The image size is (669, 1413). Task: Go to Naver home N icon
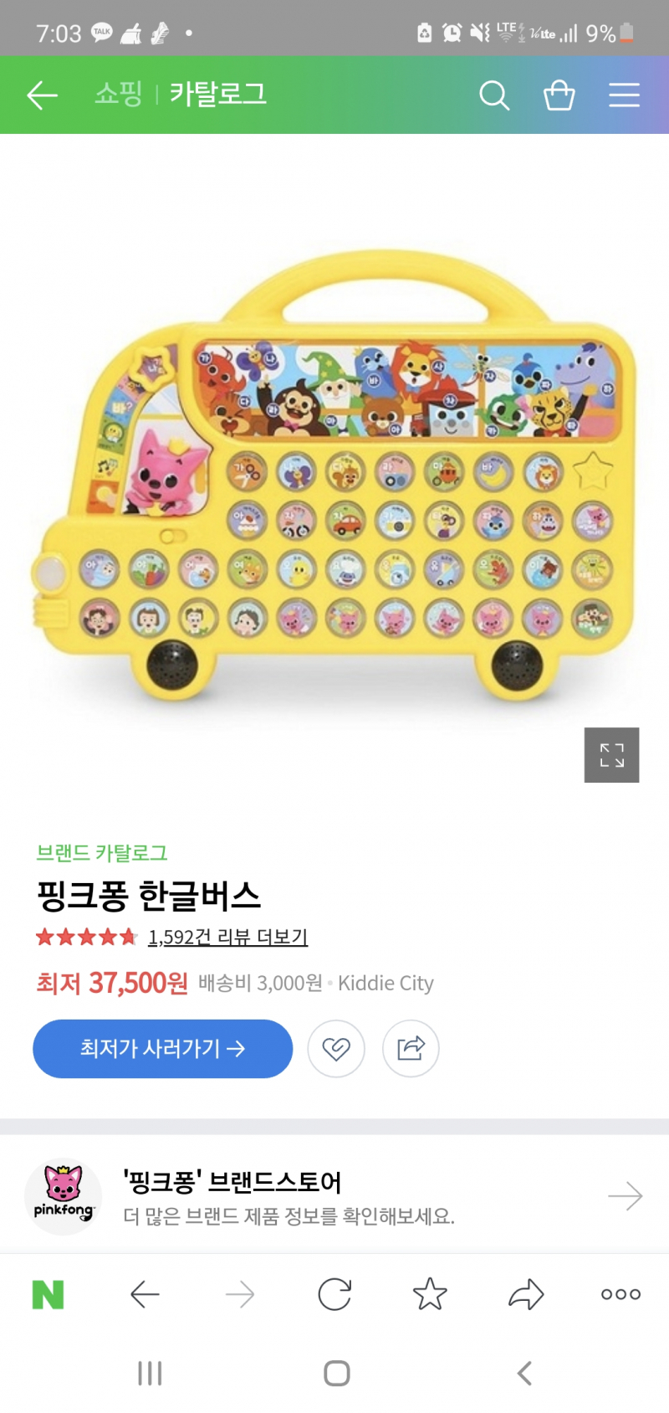[48, 1295]
